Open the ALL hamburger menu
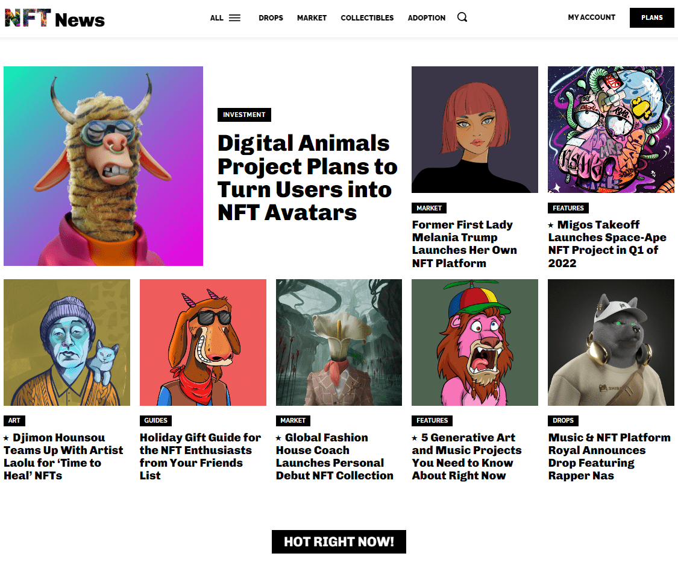Screen dimensions: 678x565 coord(225,18)
